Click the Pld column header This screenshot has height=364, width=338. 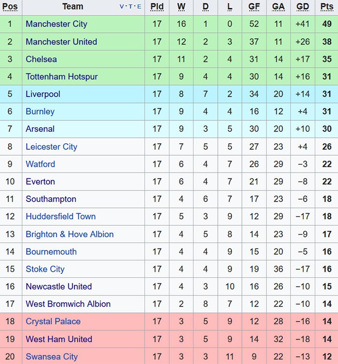157,7
